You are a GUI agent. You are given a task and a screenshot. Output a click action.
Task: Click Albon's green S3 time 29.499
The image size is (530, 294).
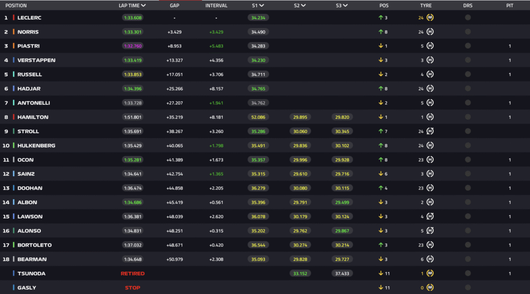point(342,202)
